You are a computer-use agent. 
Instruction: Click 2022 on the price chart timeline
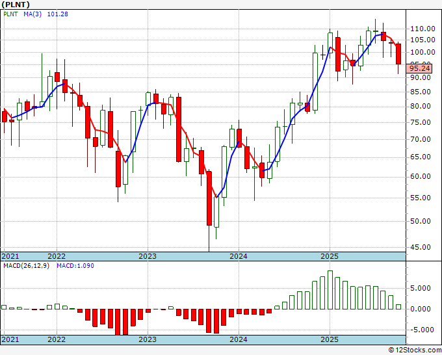(57, 256)
